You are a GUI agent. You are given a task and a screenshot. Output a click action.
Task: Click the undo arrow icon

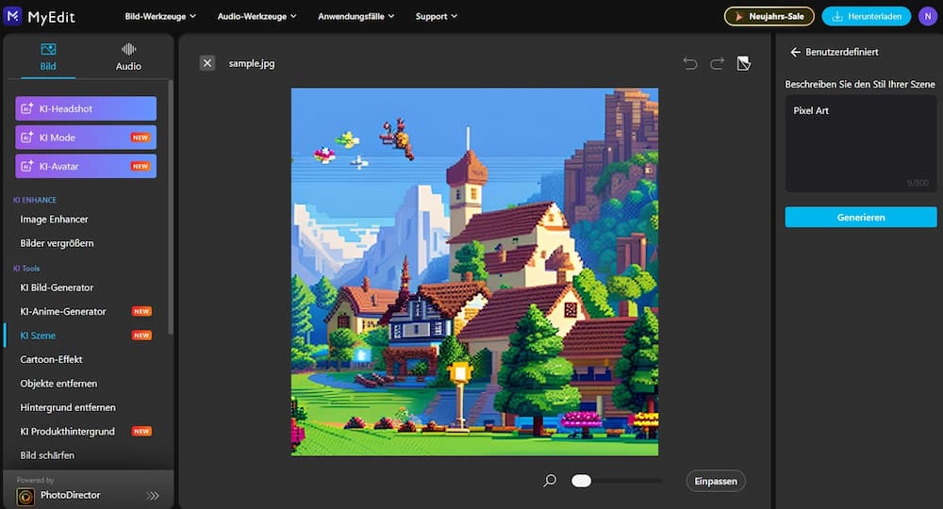[690, 64]
